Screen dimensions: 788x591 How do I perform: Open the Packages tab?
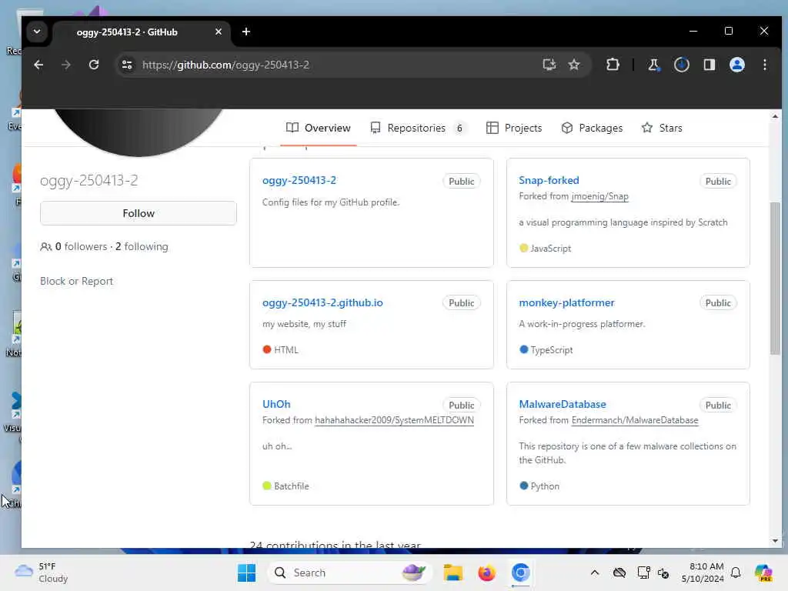pyautogui.click(x=592, y=129)
